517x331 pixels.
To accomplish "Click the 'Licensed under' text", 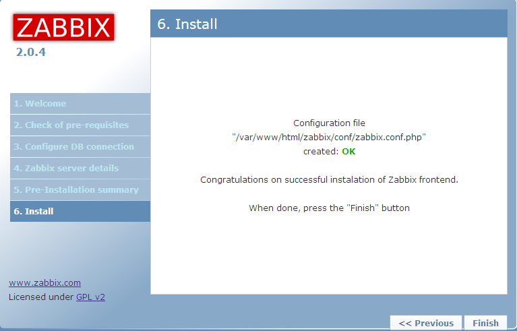I will tap(41, 297).
